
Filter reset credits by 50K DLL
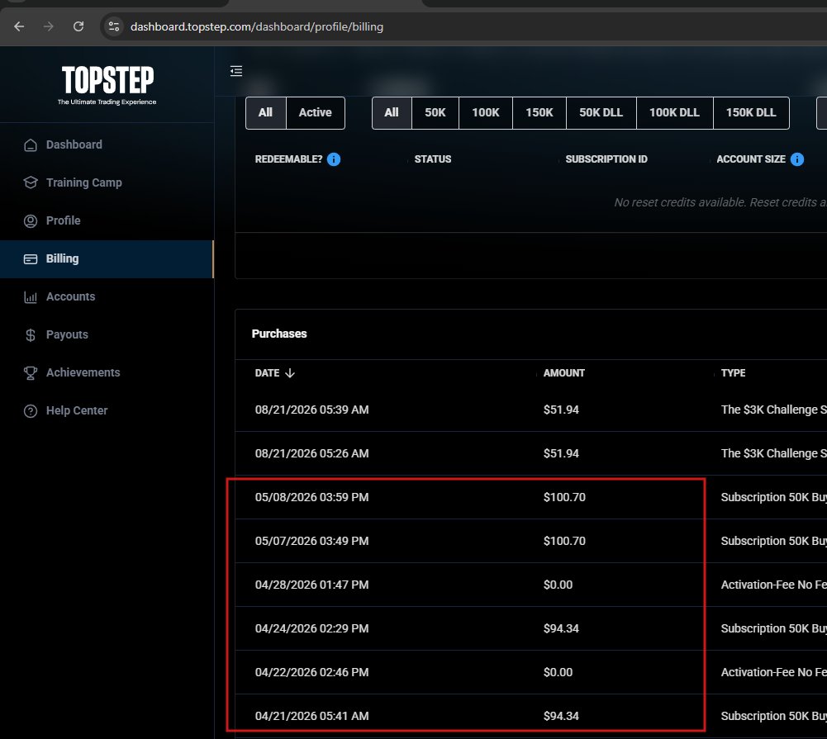pyautogui.click(x=601, y=113)
